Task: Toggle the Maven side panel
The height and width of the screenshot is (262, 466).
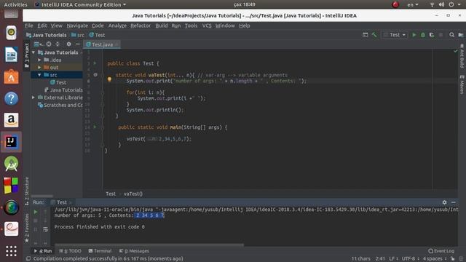Action: pos(462,84)
